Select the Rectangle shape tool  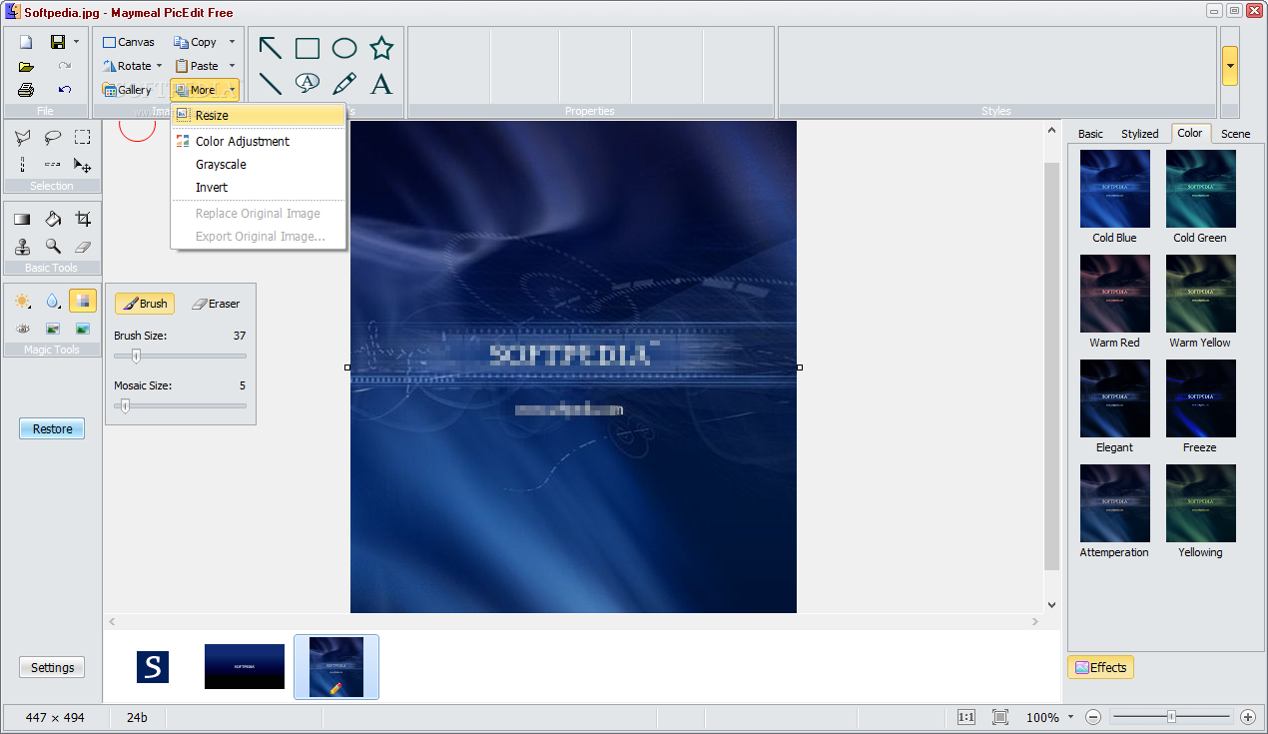click(x=308, y=48)
